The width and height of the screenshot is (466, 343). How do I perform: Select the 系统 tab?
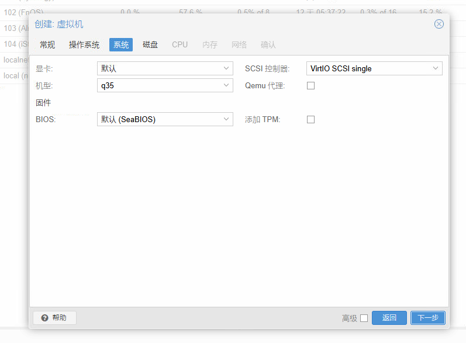(121, 44)
